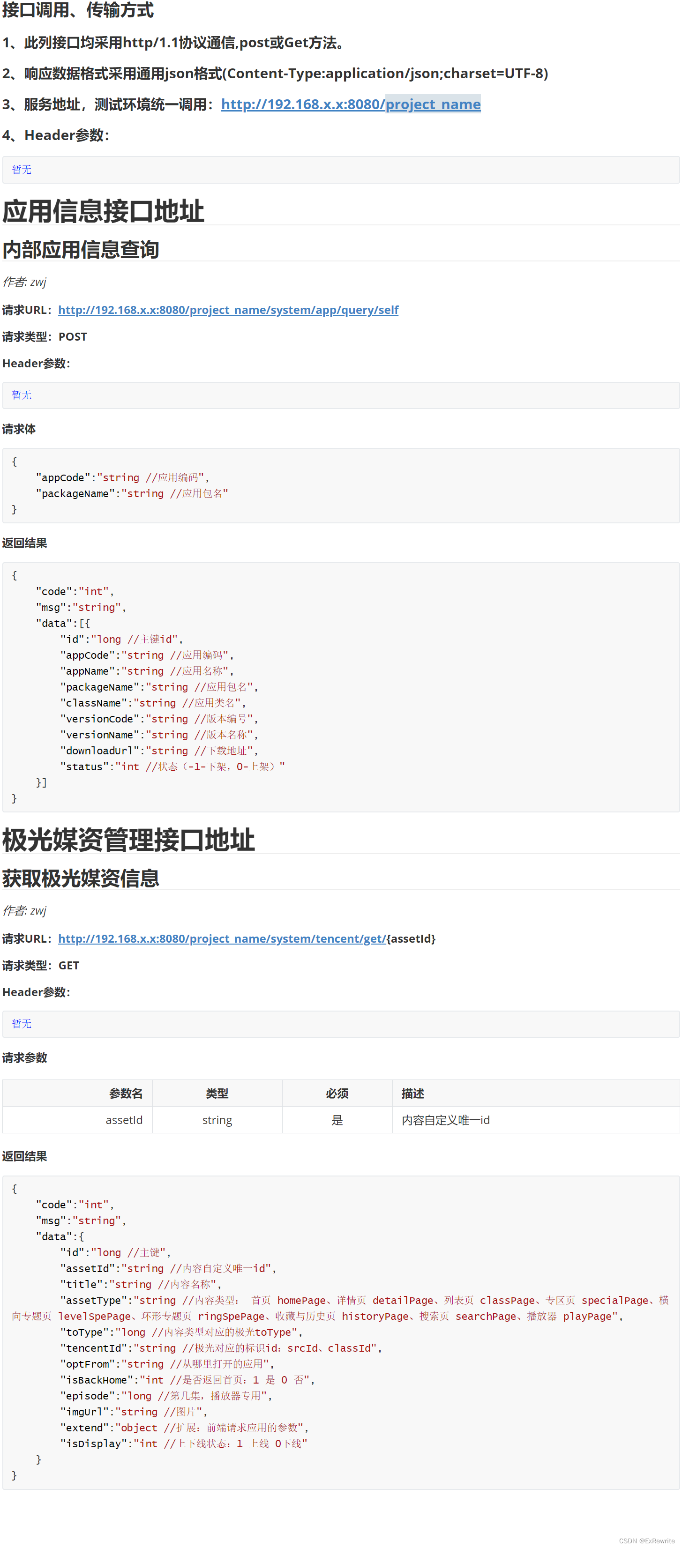Click the "tencentId" line in code block
682x1548 pixels.
point(221,1348)
